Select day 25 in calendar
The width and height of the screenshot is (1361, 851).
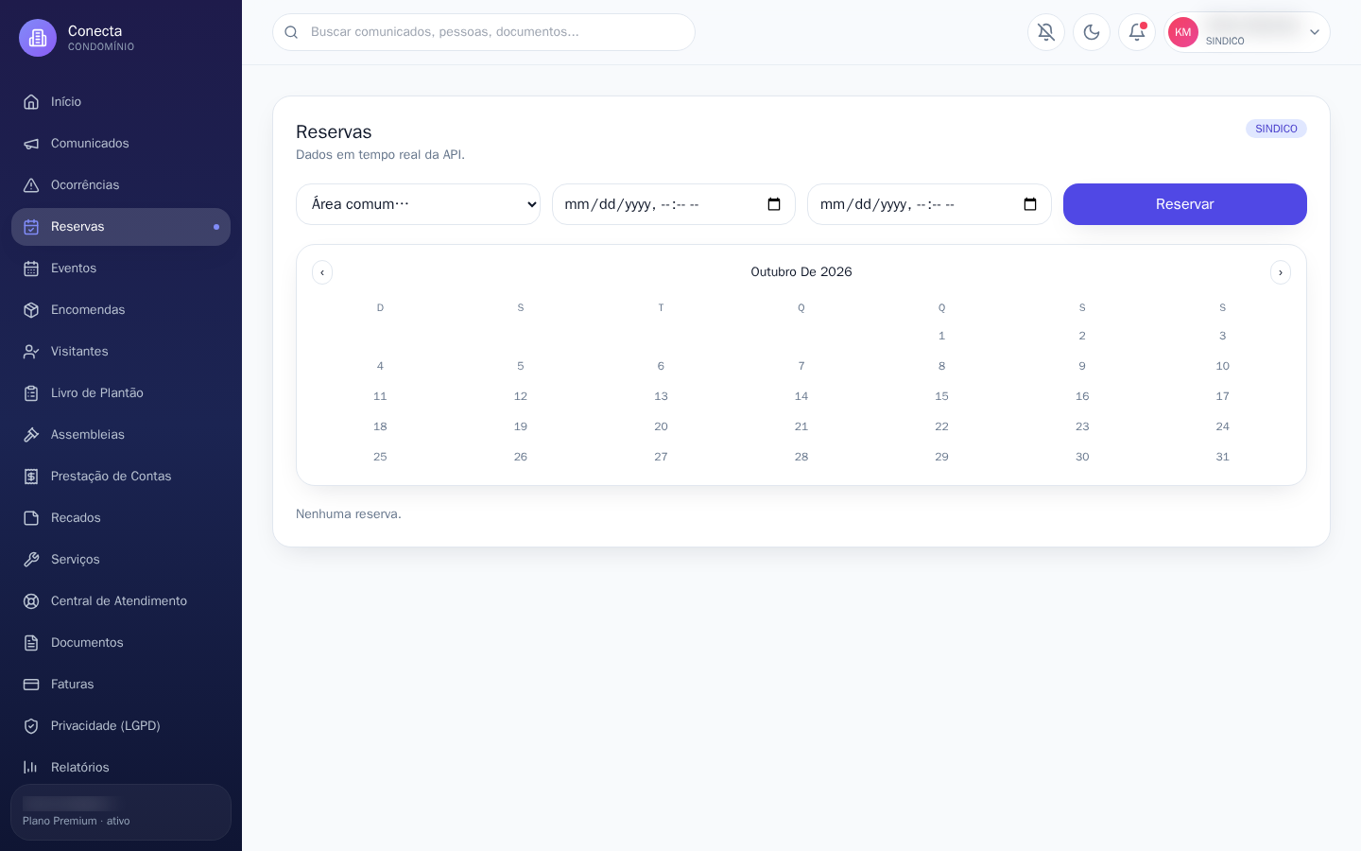pos(380,457)
